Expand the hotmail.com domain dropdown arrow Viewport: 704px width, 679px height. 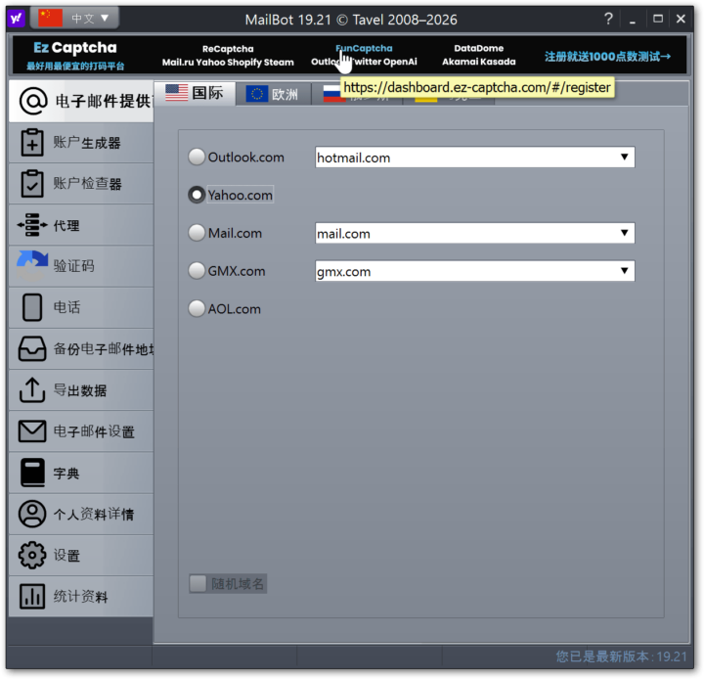point(624,157)
